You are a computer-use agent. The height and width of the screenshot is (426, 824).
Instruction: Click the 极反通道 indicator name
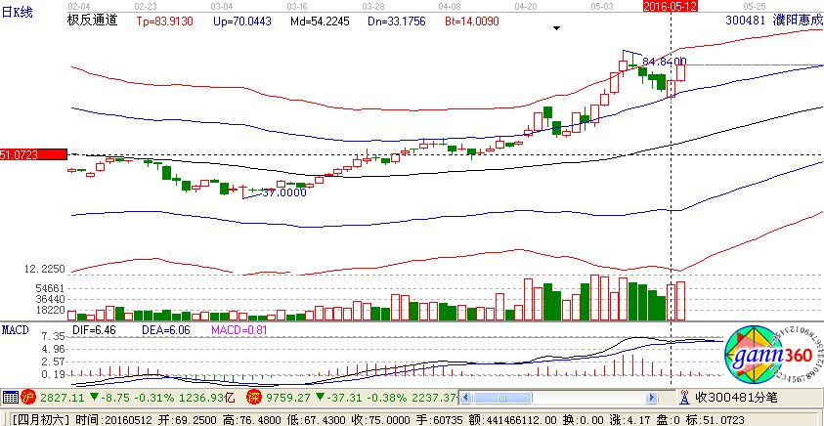point(92,20)
